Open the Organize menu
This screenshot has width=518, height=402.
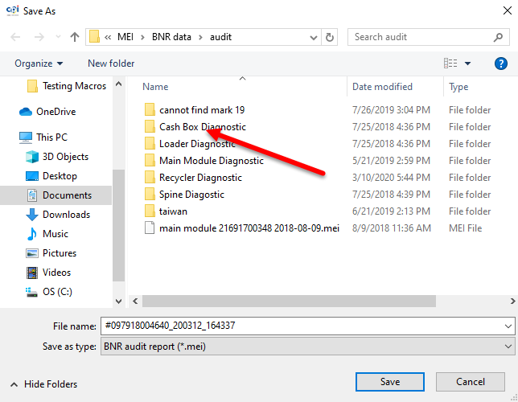(38, 64)
